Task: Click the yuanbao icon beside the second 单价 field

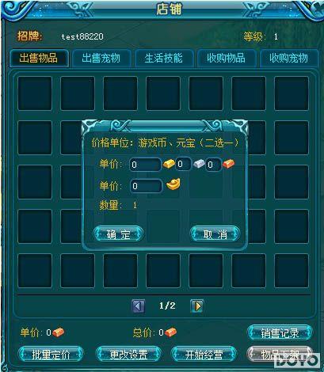Action: (x=173, y=184)
